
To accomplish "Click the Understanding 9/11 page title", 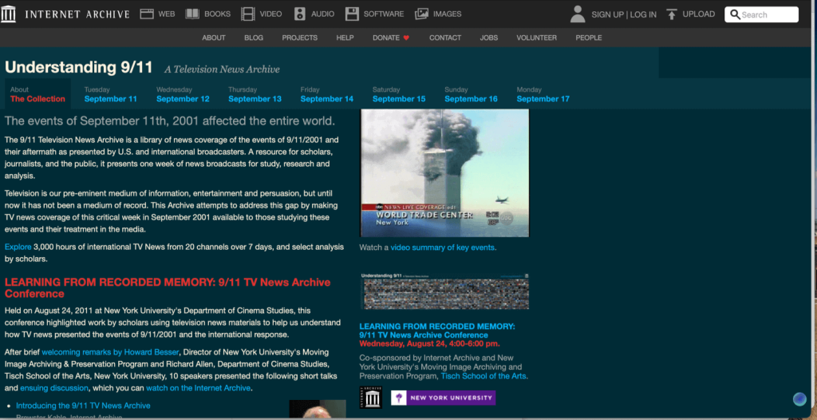I will click(x=79, y=67).
